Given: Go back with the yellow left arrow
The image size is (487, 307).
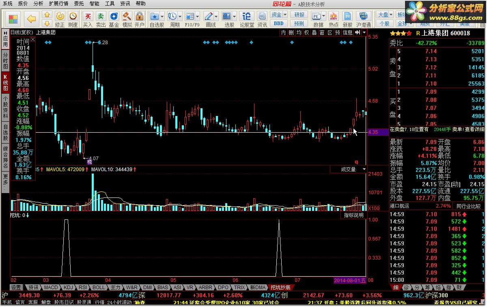Looking at the screenshot, I should 32,18.
